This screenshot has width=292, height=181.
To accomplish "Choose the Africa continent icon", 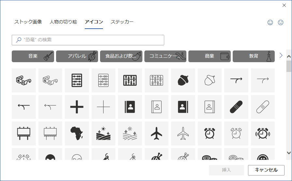I will pos(77,133).
